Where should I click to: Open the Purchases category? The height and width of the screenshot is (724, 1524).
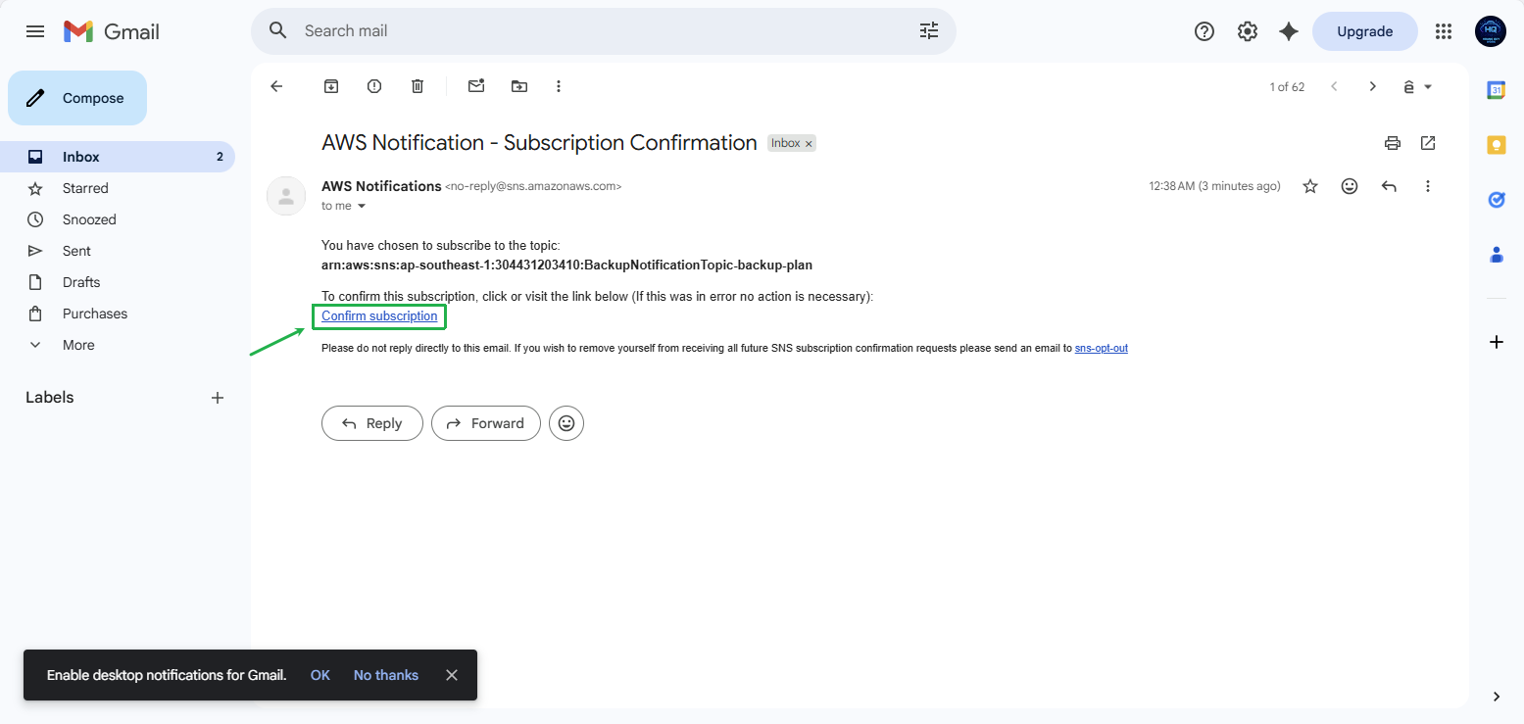(x=118, y=314)
